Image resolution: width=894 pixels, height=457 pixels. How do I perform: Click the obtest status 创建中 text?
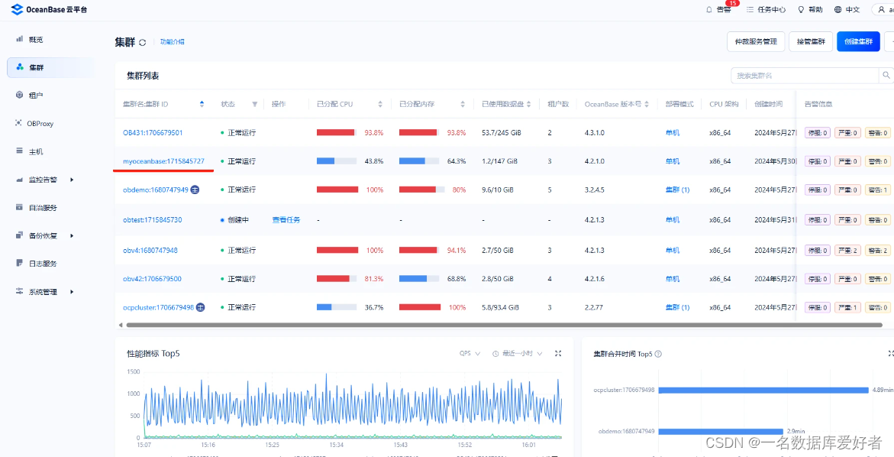coord(238,219)
